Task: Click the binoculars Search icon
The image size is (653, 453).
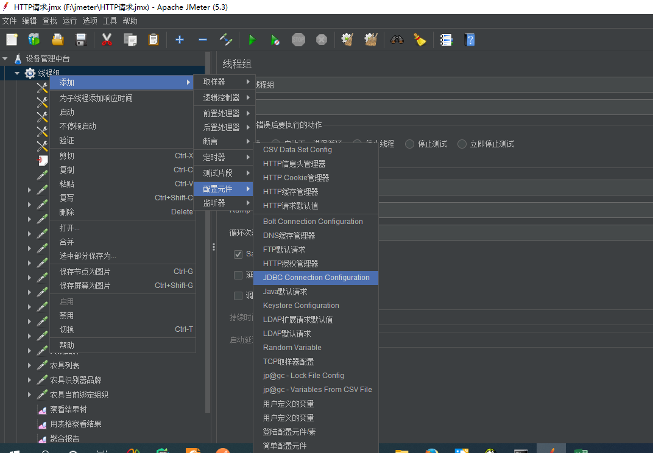Action: (x=397, y=40)
